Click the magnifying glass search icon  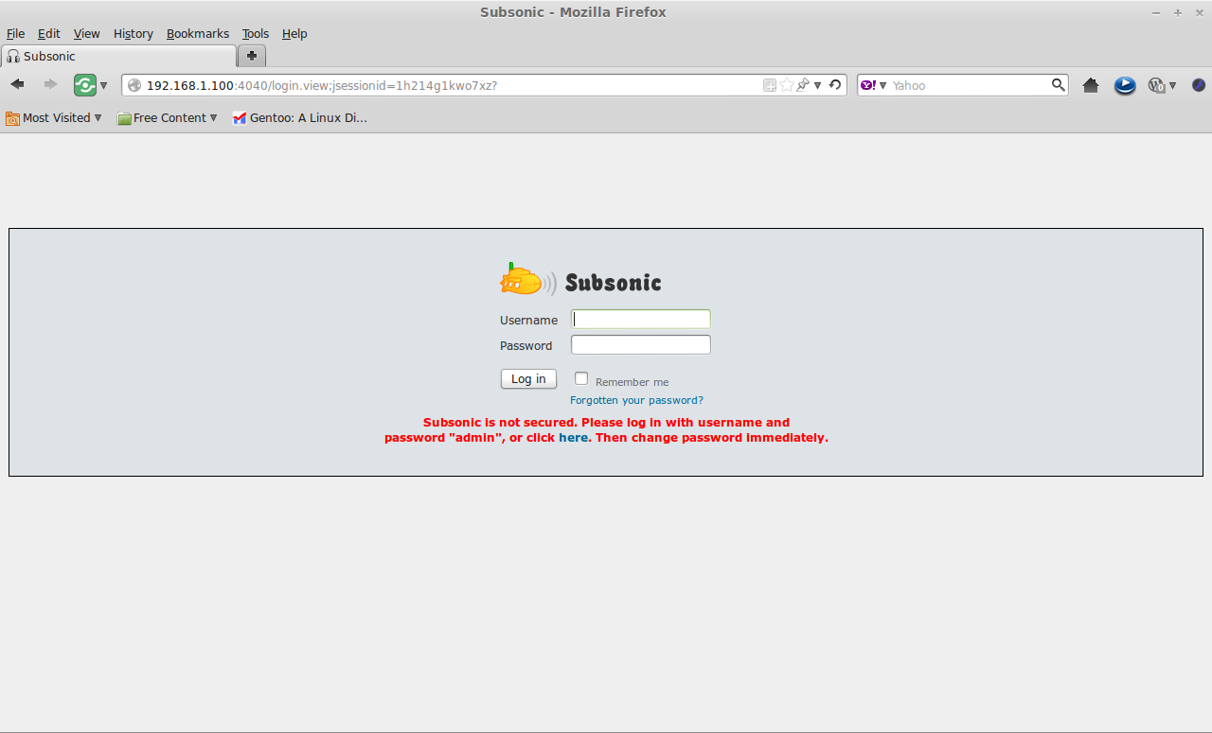tap(1059, 85)
